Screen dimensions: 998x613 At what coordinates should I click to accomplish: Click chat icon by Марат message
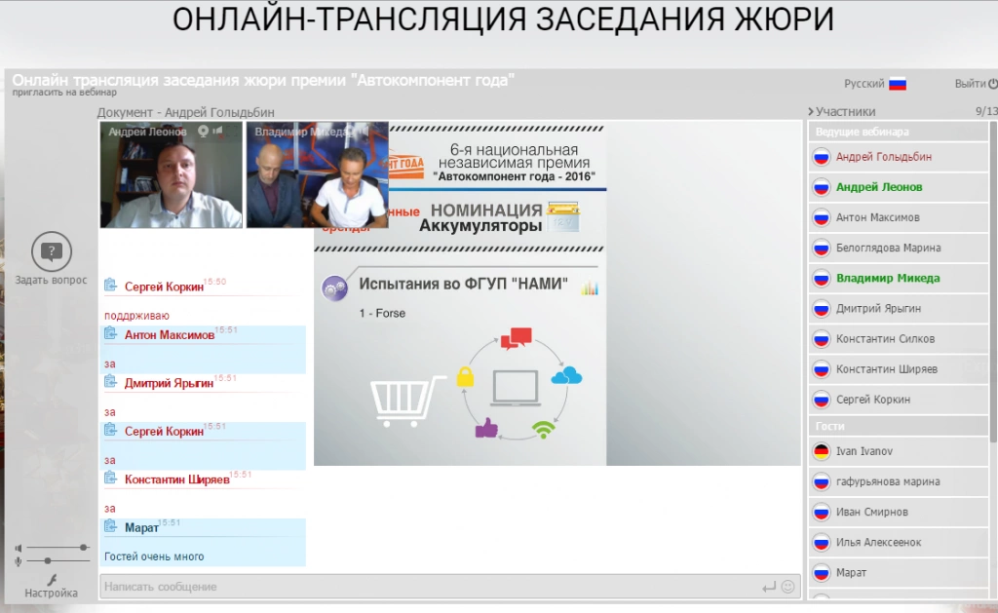(111, 526)
